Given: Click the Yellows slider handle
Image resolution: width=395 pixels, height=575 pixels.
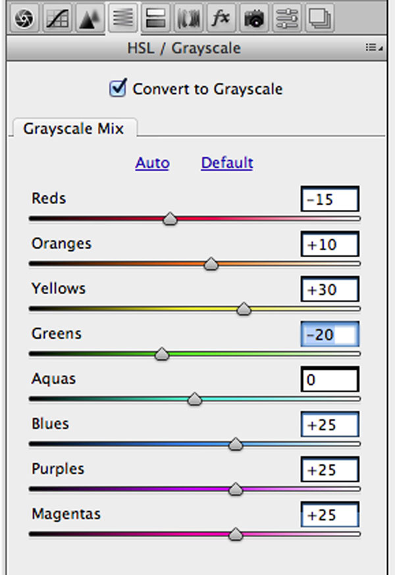Looking at the screenshot, I should point(244,309).
